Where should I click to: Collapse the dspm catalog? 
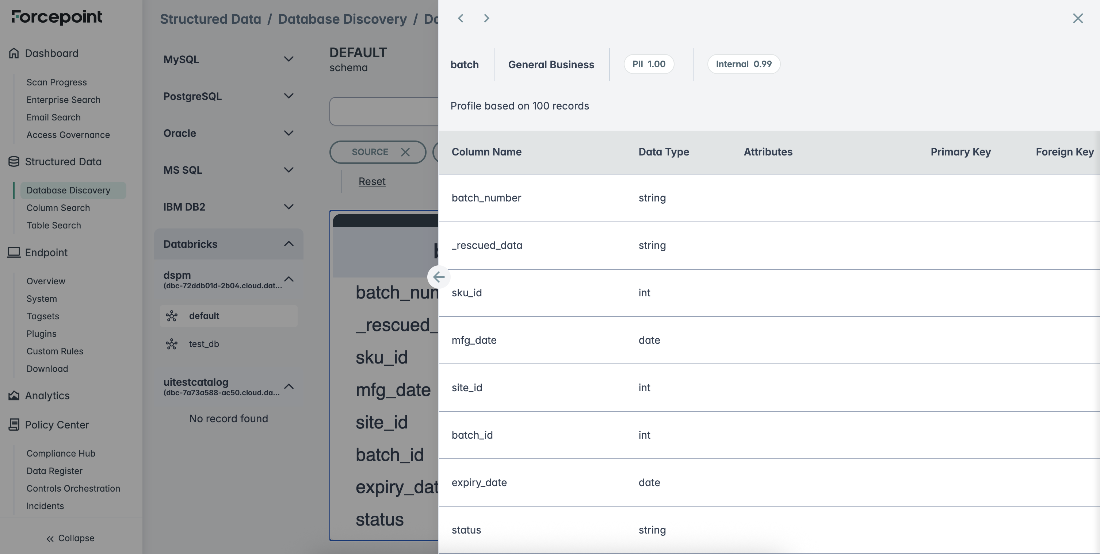pyautogui.click(x=289, y=279)
